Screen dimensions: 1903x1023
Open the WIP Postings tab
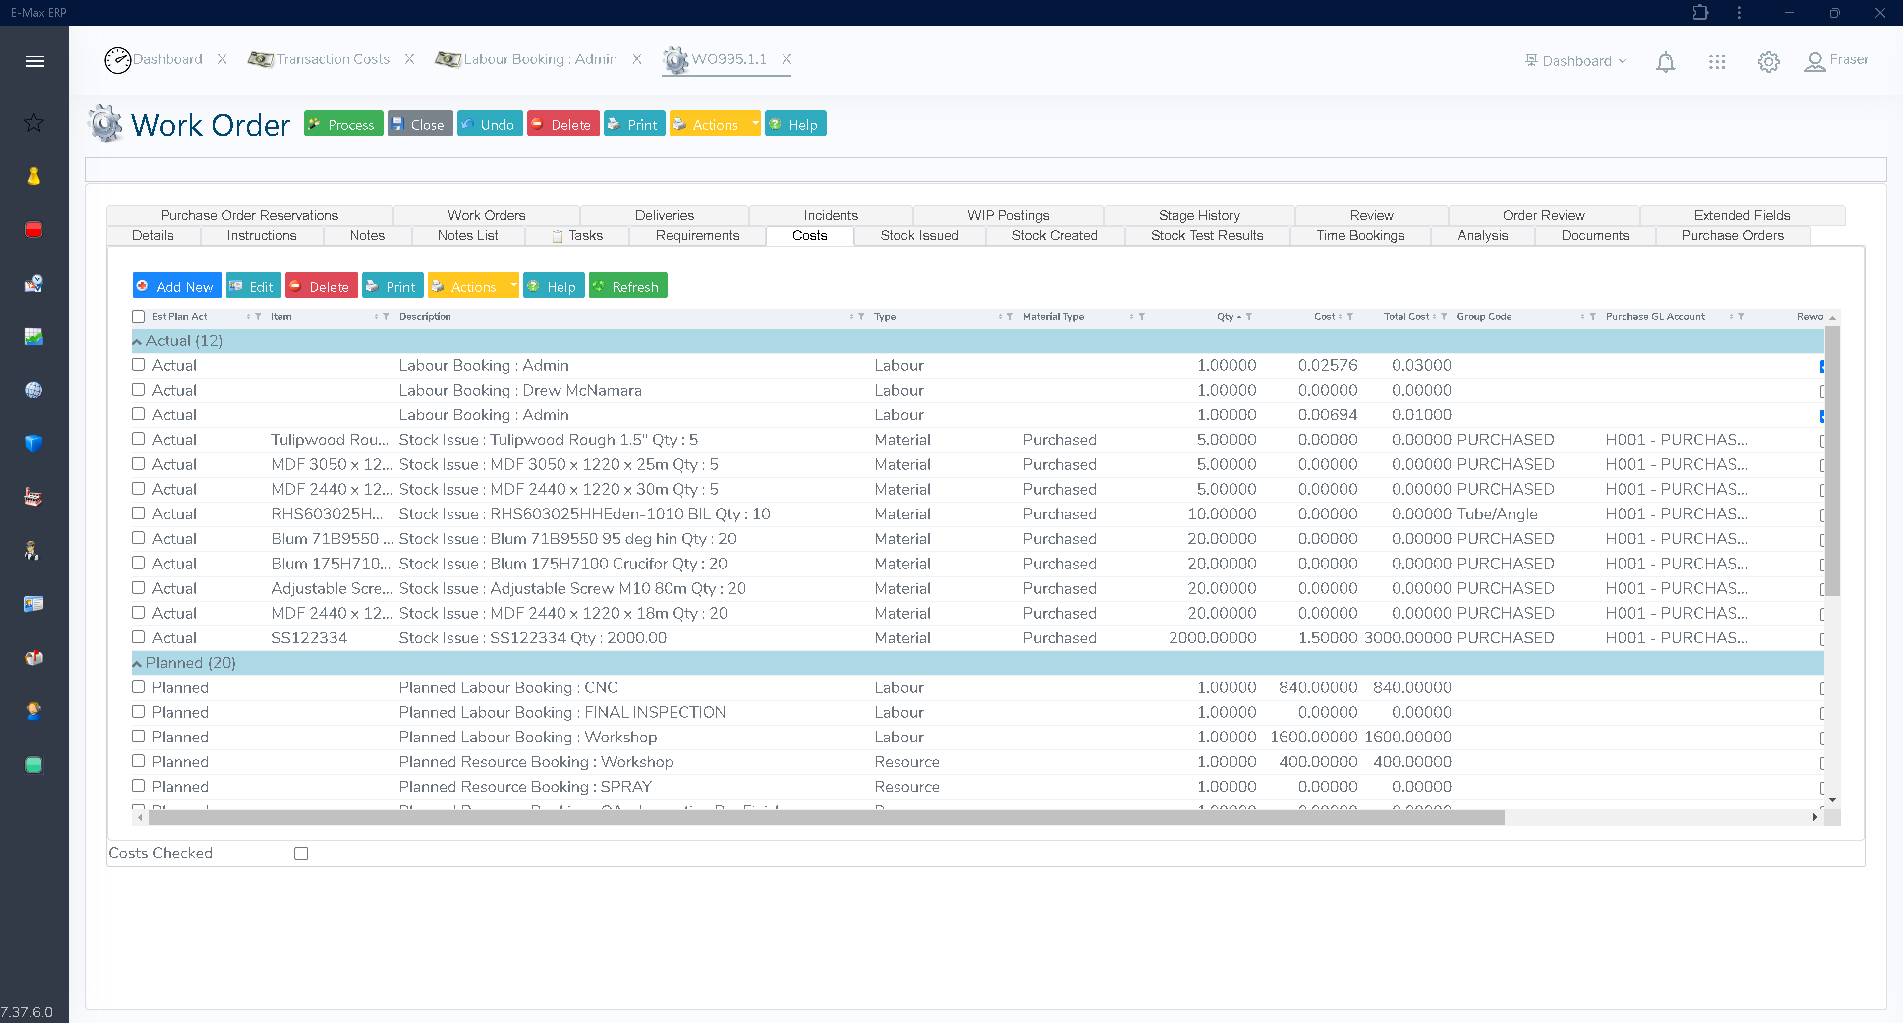[x=1007, y=215]
